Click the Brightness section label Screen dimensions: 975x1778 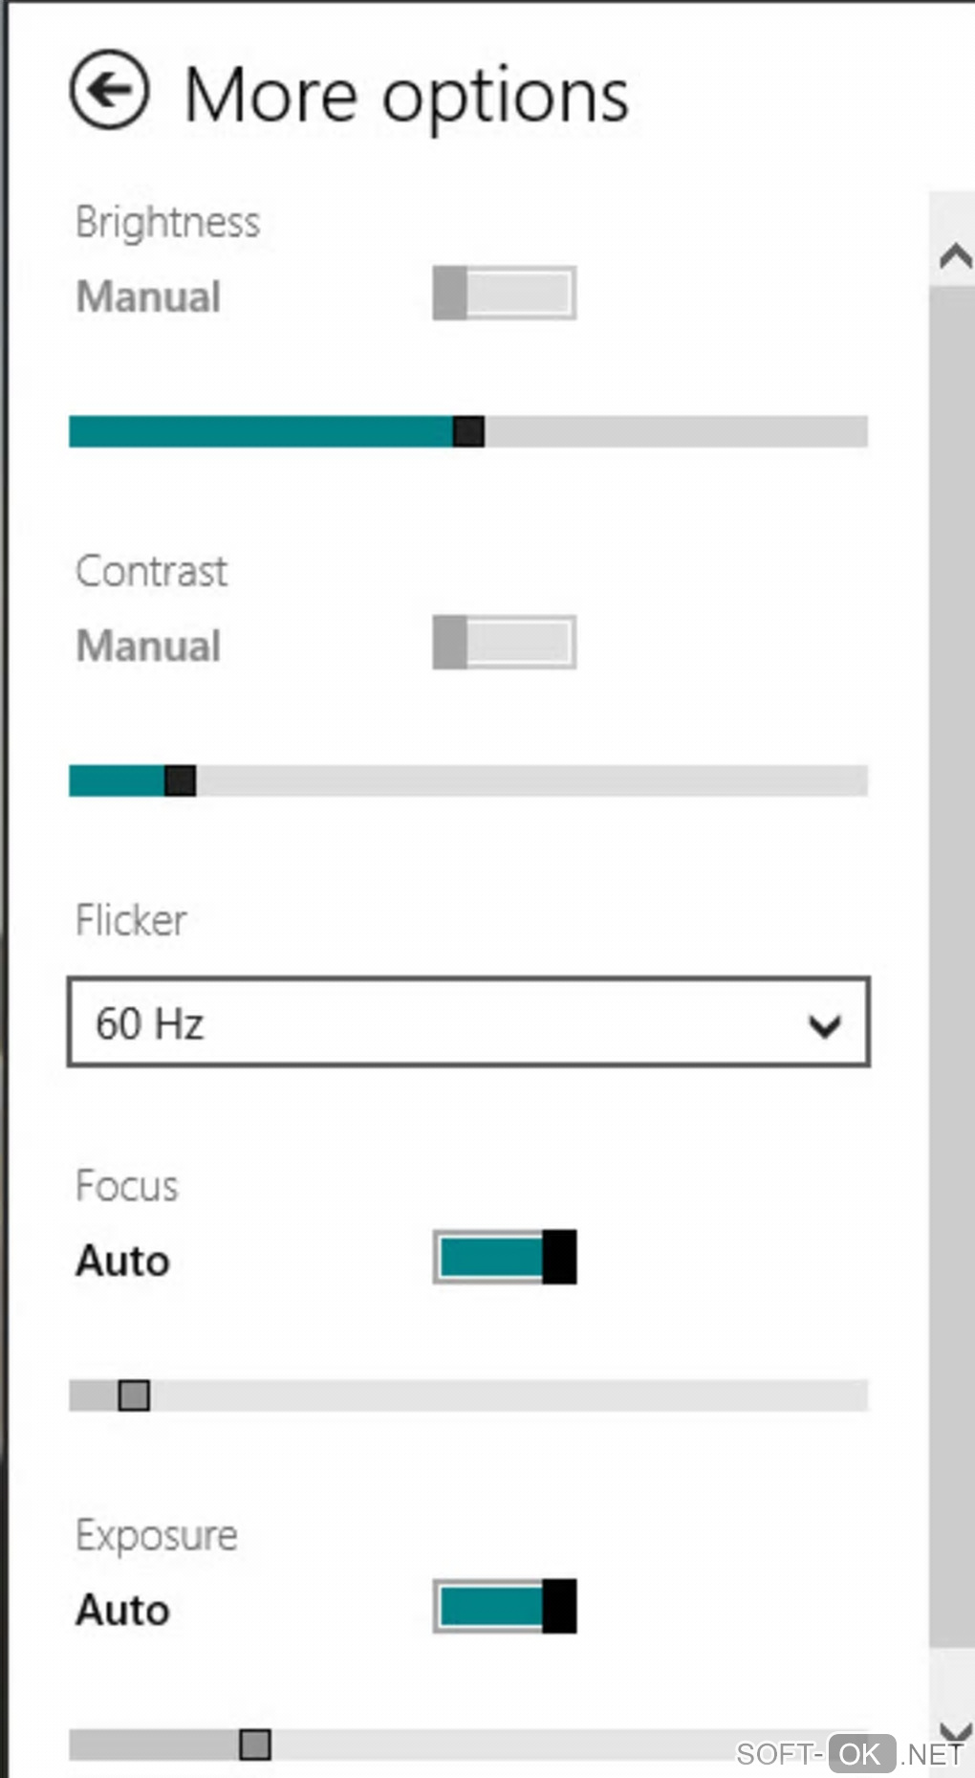[x=167, y=222]
